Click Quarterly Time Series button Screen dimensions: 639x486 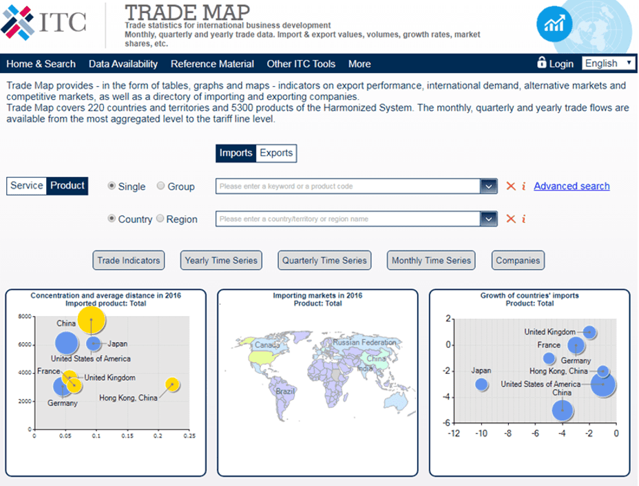(324, 260)
